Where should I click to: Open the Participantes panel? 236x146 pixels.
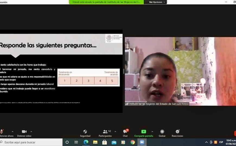(x=105, y=133)
